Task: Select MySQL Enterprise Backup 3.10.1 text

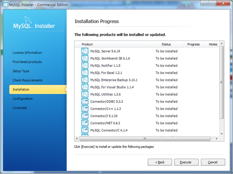Action: pyautogui.click(x=114, y=80)
